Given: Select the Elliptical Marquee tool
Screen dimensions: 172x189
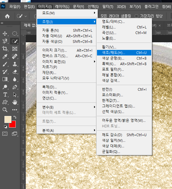Looking at the screenshot, I should point(15,34).
